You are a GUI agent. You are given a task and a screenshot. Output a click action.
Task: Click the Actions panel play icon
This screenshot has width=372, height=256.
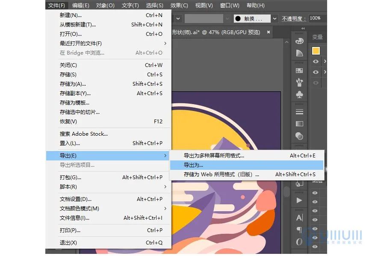coord(299,201)
